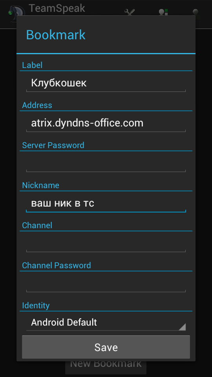The image size is (212, 377).
Task: Focus the Address field atrix.dyndns-office.com
Action: (x=106, y=123)
